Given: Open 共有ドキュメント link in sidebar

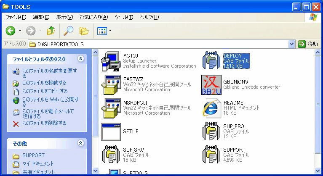Looking at the screenshot, I should coord(38,172).
